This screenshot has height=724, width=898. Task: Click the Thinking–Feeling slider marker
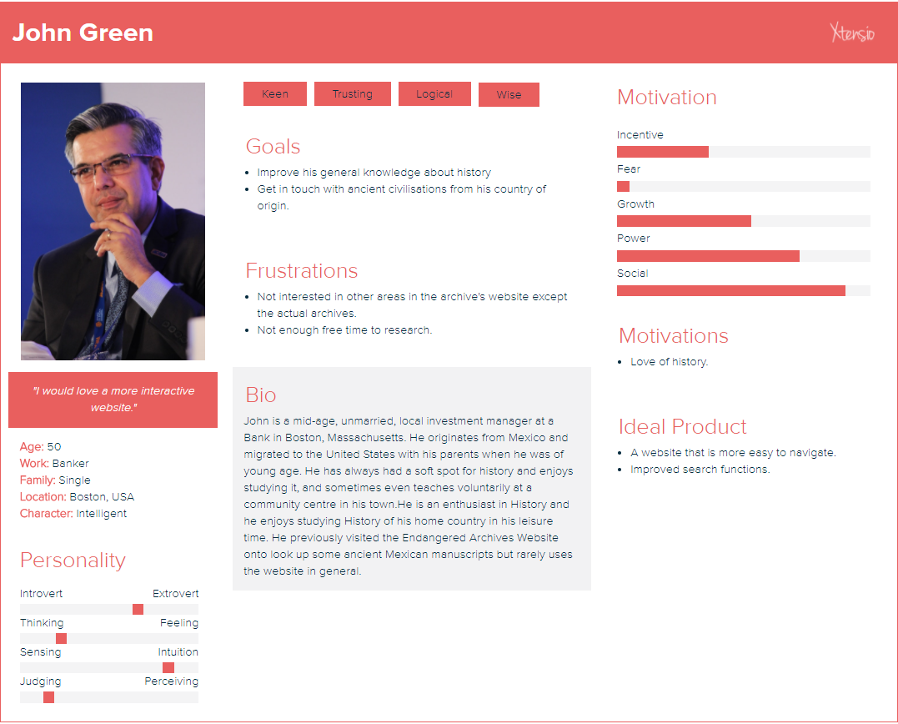(61, 639)
